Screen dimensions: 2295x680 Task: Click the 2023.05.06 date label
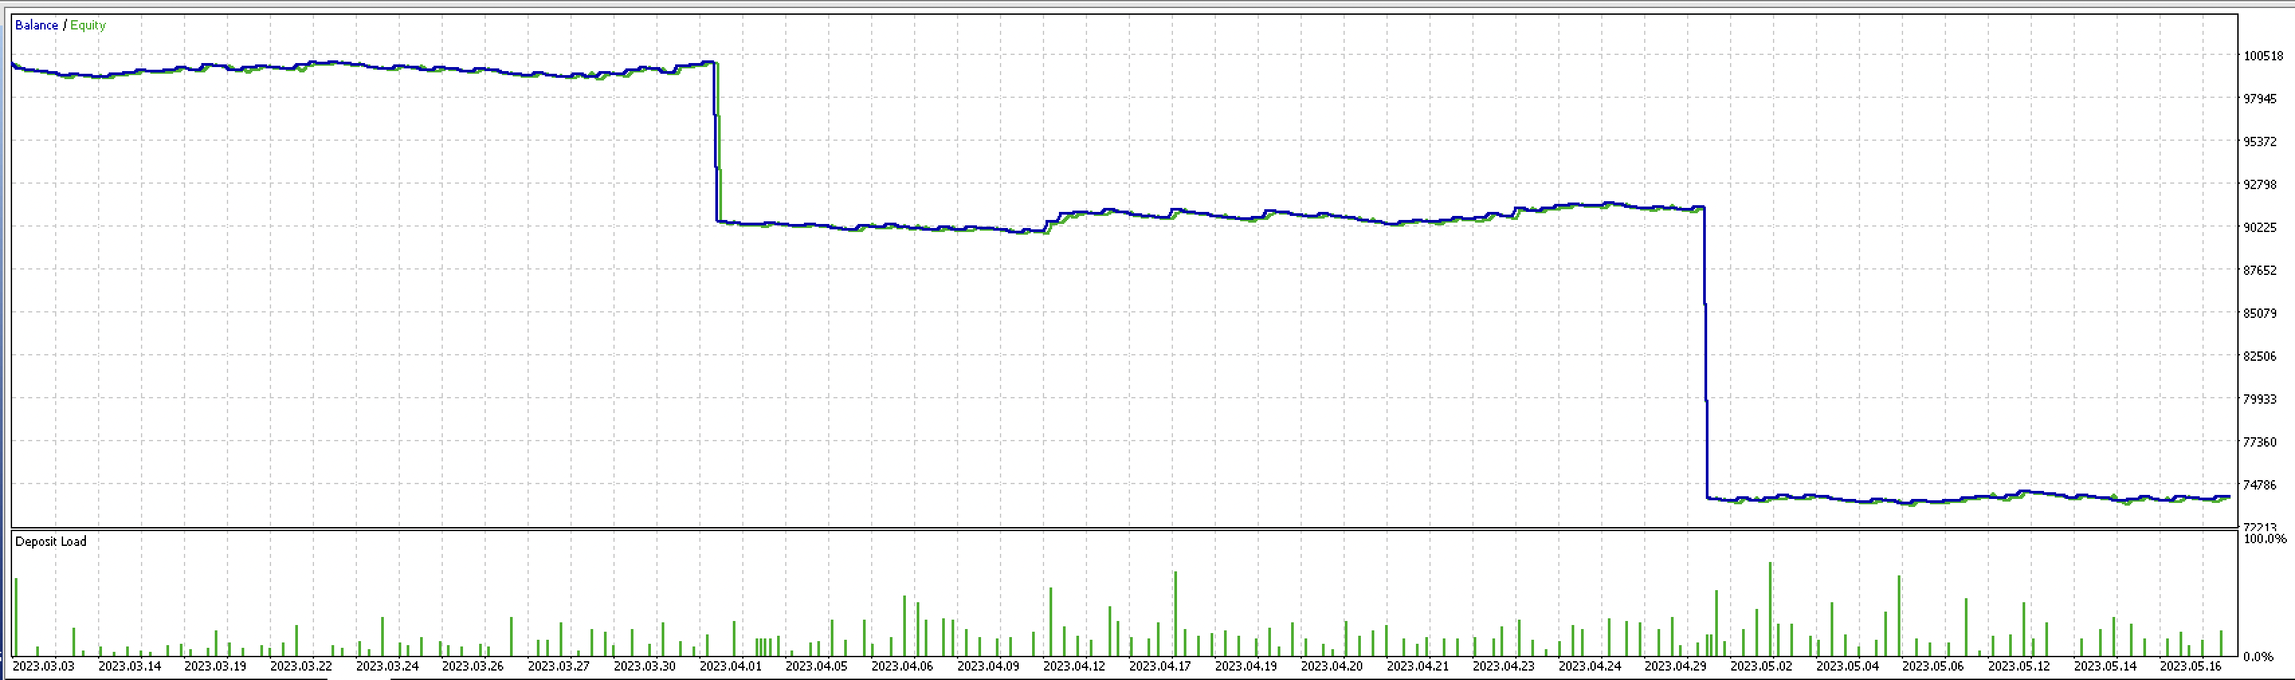(1933, 666)
